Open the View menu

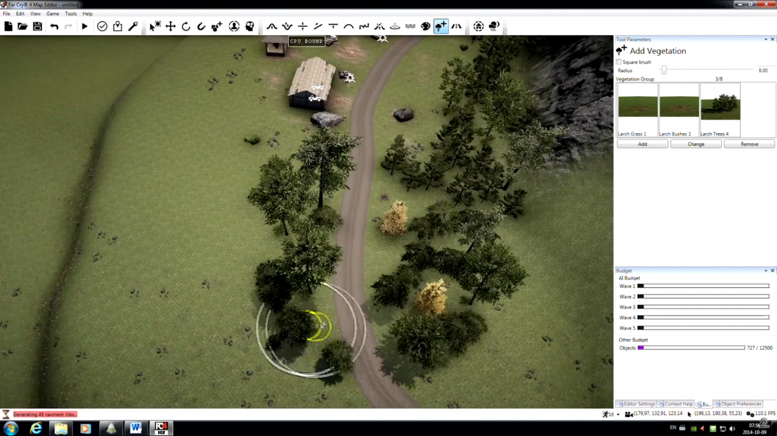click(35, 13)
